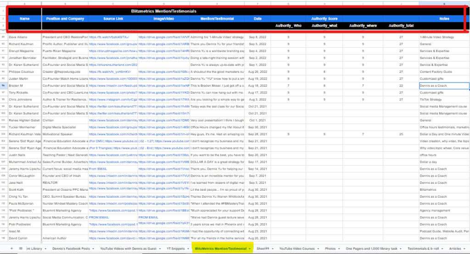Viewport: 470px width, 254px height.
Task: Select the authority total cell showing 22
Action: click(x=401, y=86)
